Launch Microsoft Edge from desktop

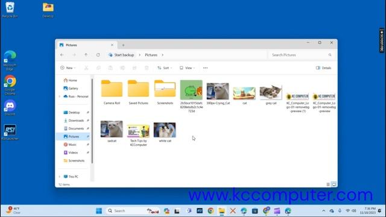(x=10, y=61)
